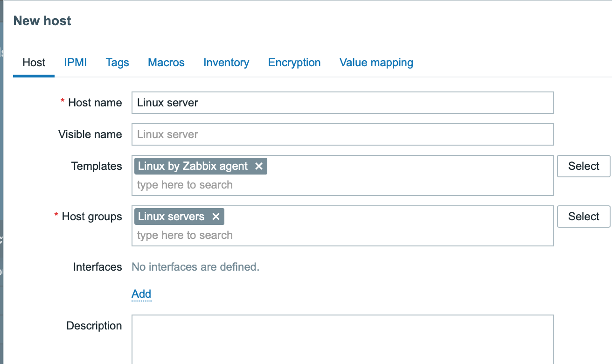Screen dimensions: 612x364
Task: Switch to the Encryption tab
Action: tap(294, 62)
